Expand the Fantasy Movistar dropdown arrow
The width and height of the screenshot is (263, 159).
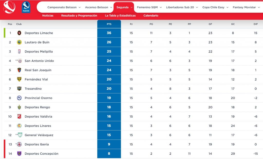[259, 7]
